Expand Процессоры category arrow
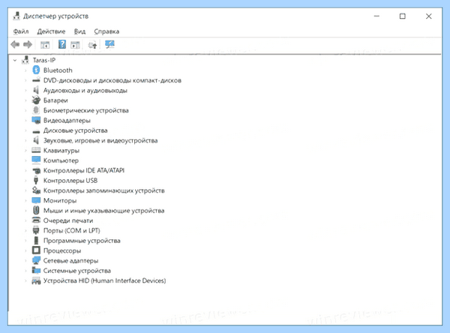The image size is (450, 333). click(x=25, y=250)
